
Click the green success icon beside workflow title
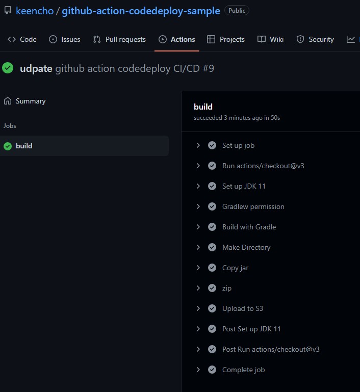8,68
